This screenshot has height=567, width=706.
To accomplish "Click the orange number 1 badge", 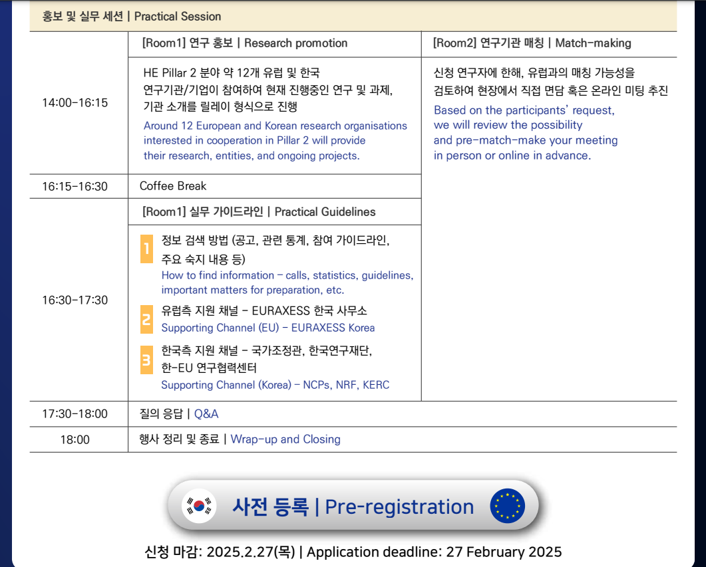I will (146, 249).
